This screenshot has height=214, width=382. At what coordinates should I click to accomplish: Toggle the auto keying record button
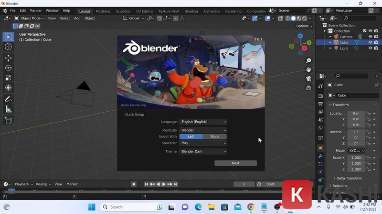click(x=134, y=184)
